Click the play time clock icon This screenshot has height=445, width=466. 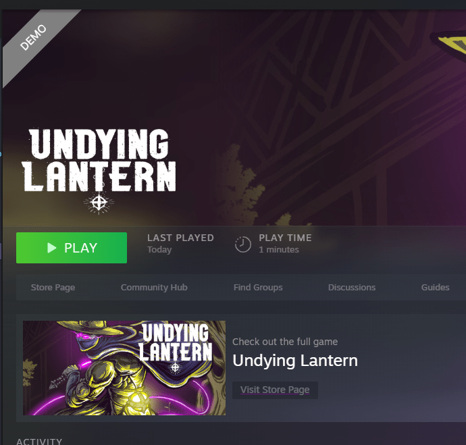click(243, 244)
